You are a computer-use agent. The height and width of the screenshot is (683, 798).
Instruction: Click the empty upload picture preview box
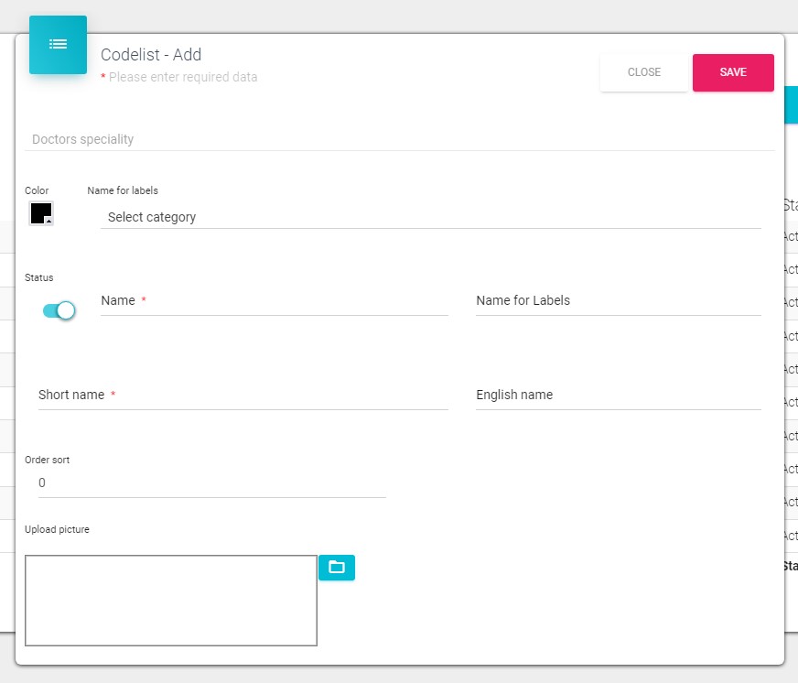click(x=171, y=601)
